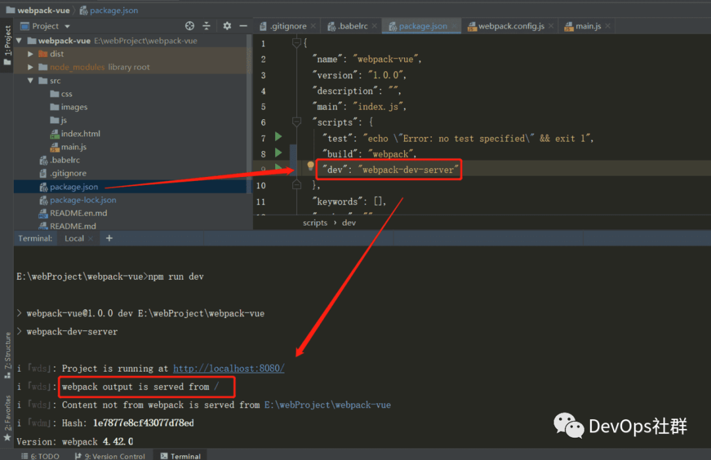This screenshot has height=460, width=711.
Task: Close the main.js editor tab
Action: (608, 26)
